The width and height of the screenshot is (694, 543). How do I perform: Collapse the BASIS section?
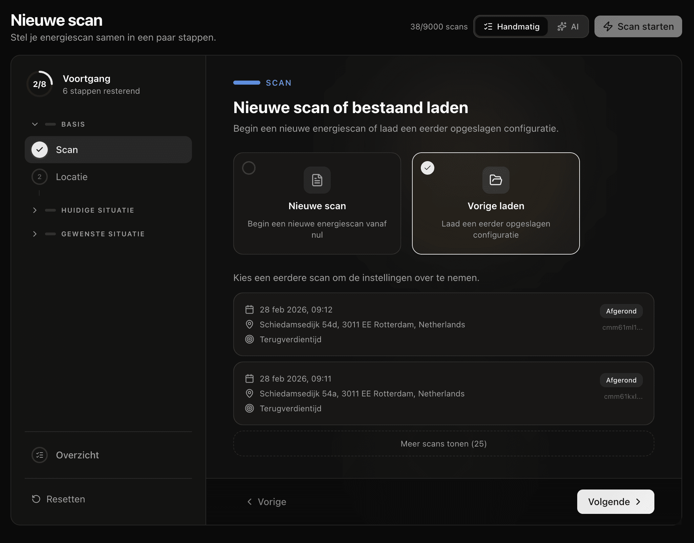35,124
